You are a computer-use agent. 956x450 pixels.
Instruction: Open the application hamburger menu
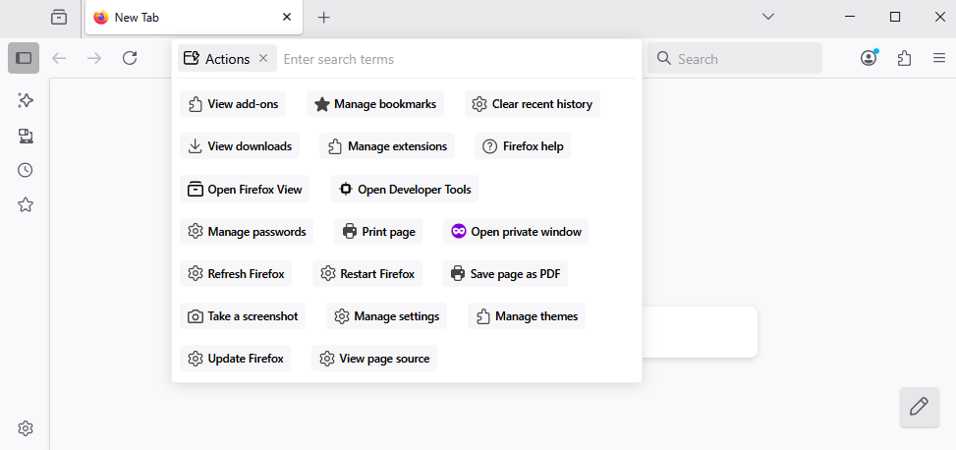click(x=939, y=59)
